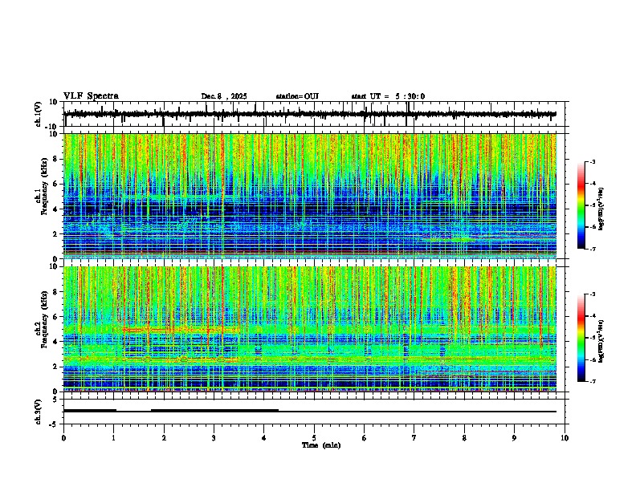Click the ch.2 color scale log(PSD) unit label

click(601, 342)
